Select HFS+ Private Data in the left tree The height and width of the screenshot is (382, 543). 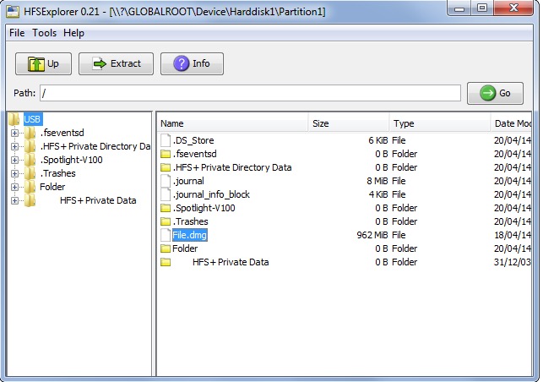(98, 200)
